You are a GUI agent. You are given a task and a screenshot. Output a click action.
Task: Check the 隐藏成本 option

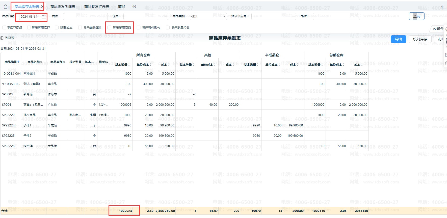pos(57,28)
